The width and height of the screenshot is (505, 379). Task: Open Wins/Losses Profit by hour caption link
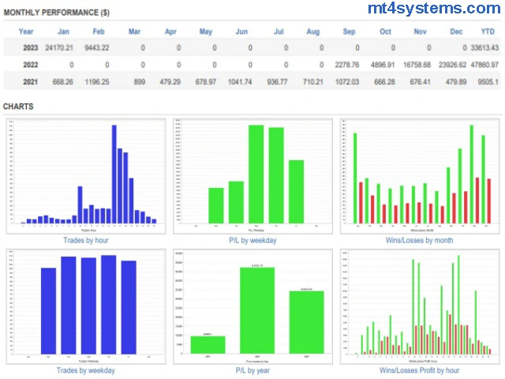point(419,370)
